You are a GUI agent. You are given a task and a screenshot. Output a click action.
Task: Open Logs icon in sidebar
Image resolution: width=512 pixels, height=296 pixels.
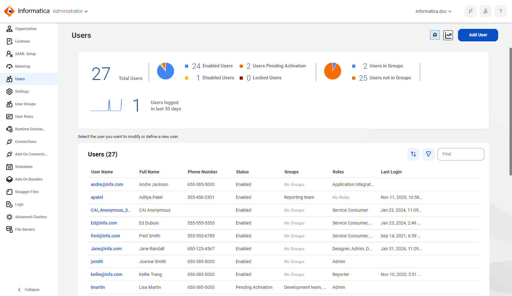[x=9, y=204]
